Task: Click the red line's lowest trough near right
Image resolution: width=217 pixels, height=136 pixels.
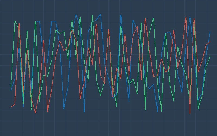Action: coord(190,113)
